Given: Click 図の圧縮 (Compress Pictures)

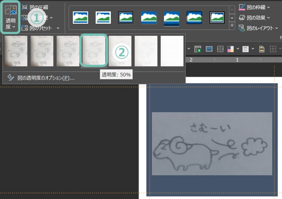Looking at the screenshot, I should click(x=35, y=7).
